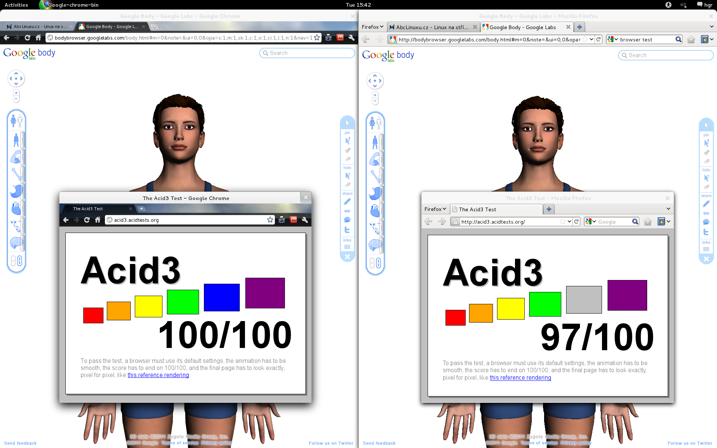This screenshot has height=448, width=717.
Task: Select the brain layer icon in Chrome window
Action: point(16,243)
